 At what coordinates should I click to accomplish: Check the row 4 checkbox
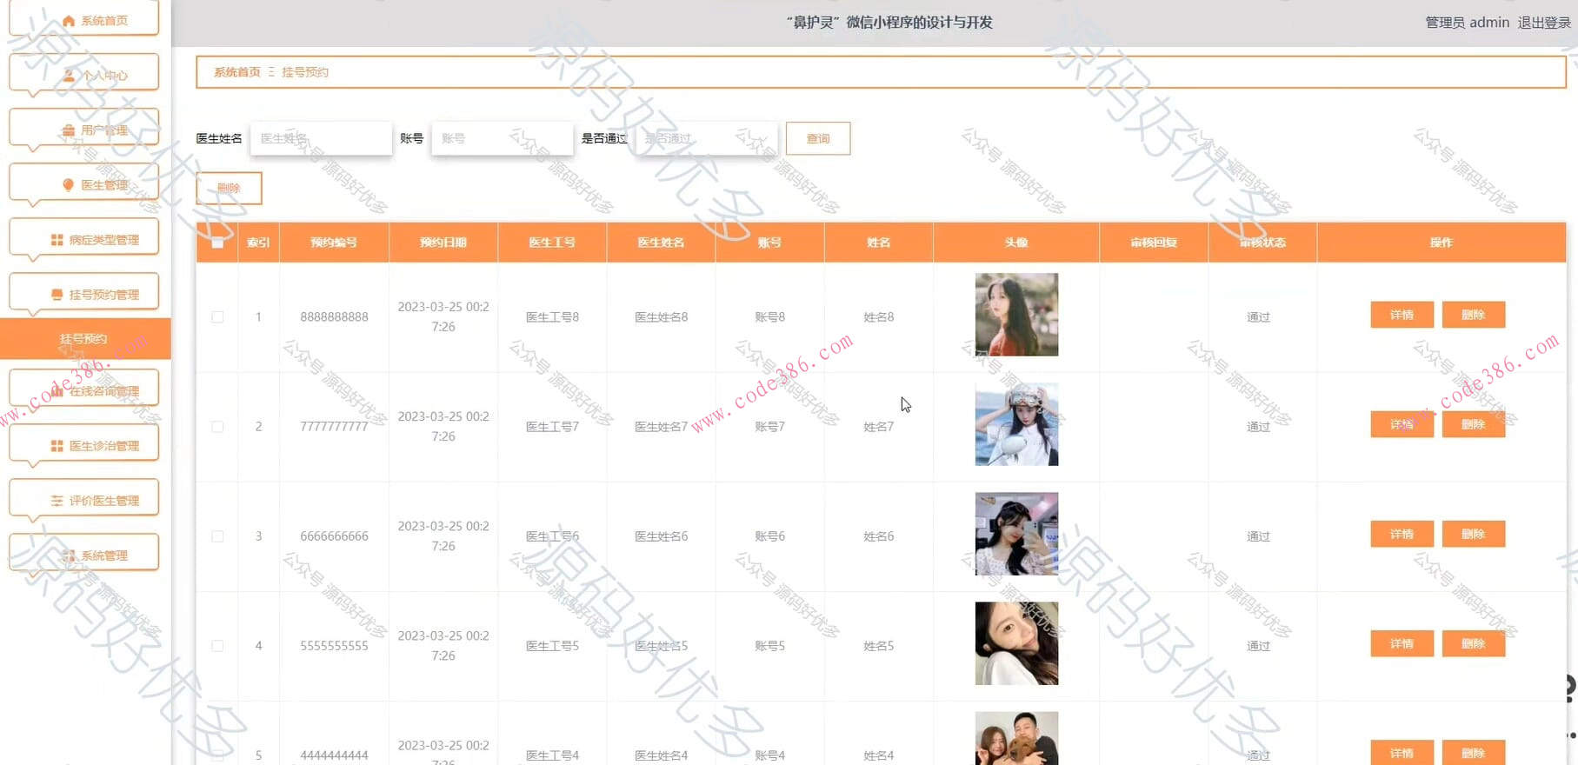[217, 646]
